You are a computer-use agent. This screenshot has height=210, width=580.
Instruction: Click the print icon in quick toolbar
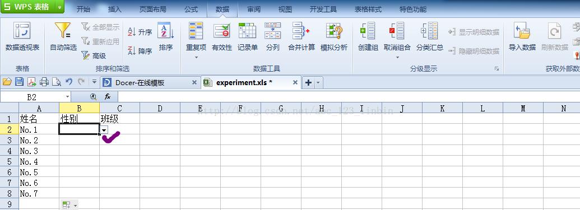(44, 82)
